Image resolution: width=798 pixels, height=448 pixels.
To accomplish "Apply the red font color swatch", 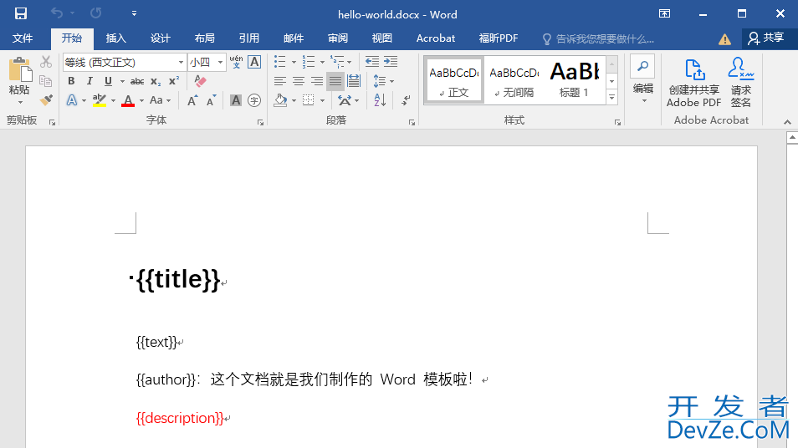I will [127, 100].
